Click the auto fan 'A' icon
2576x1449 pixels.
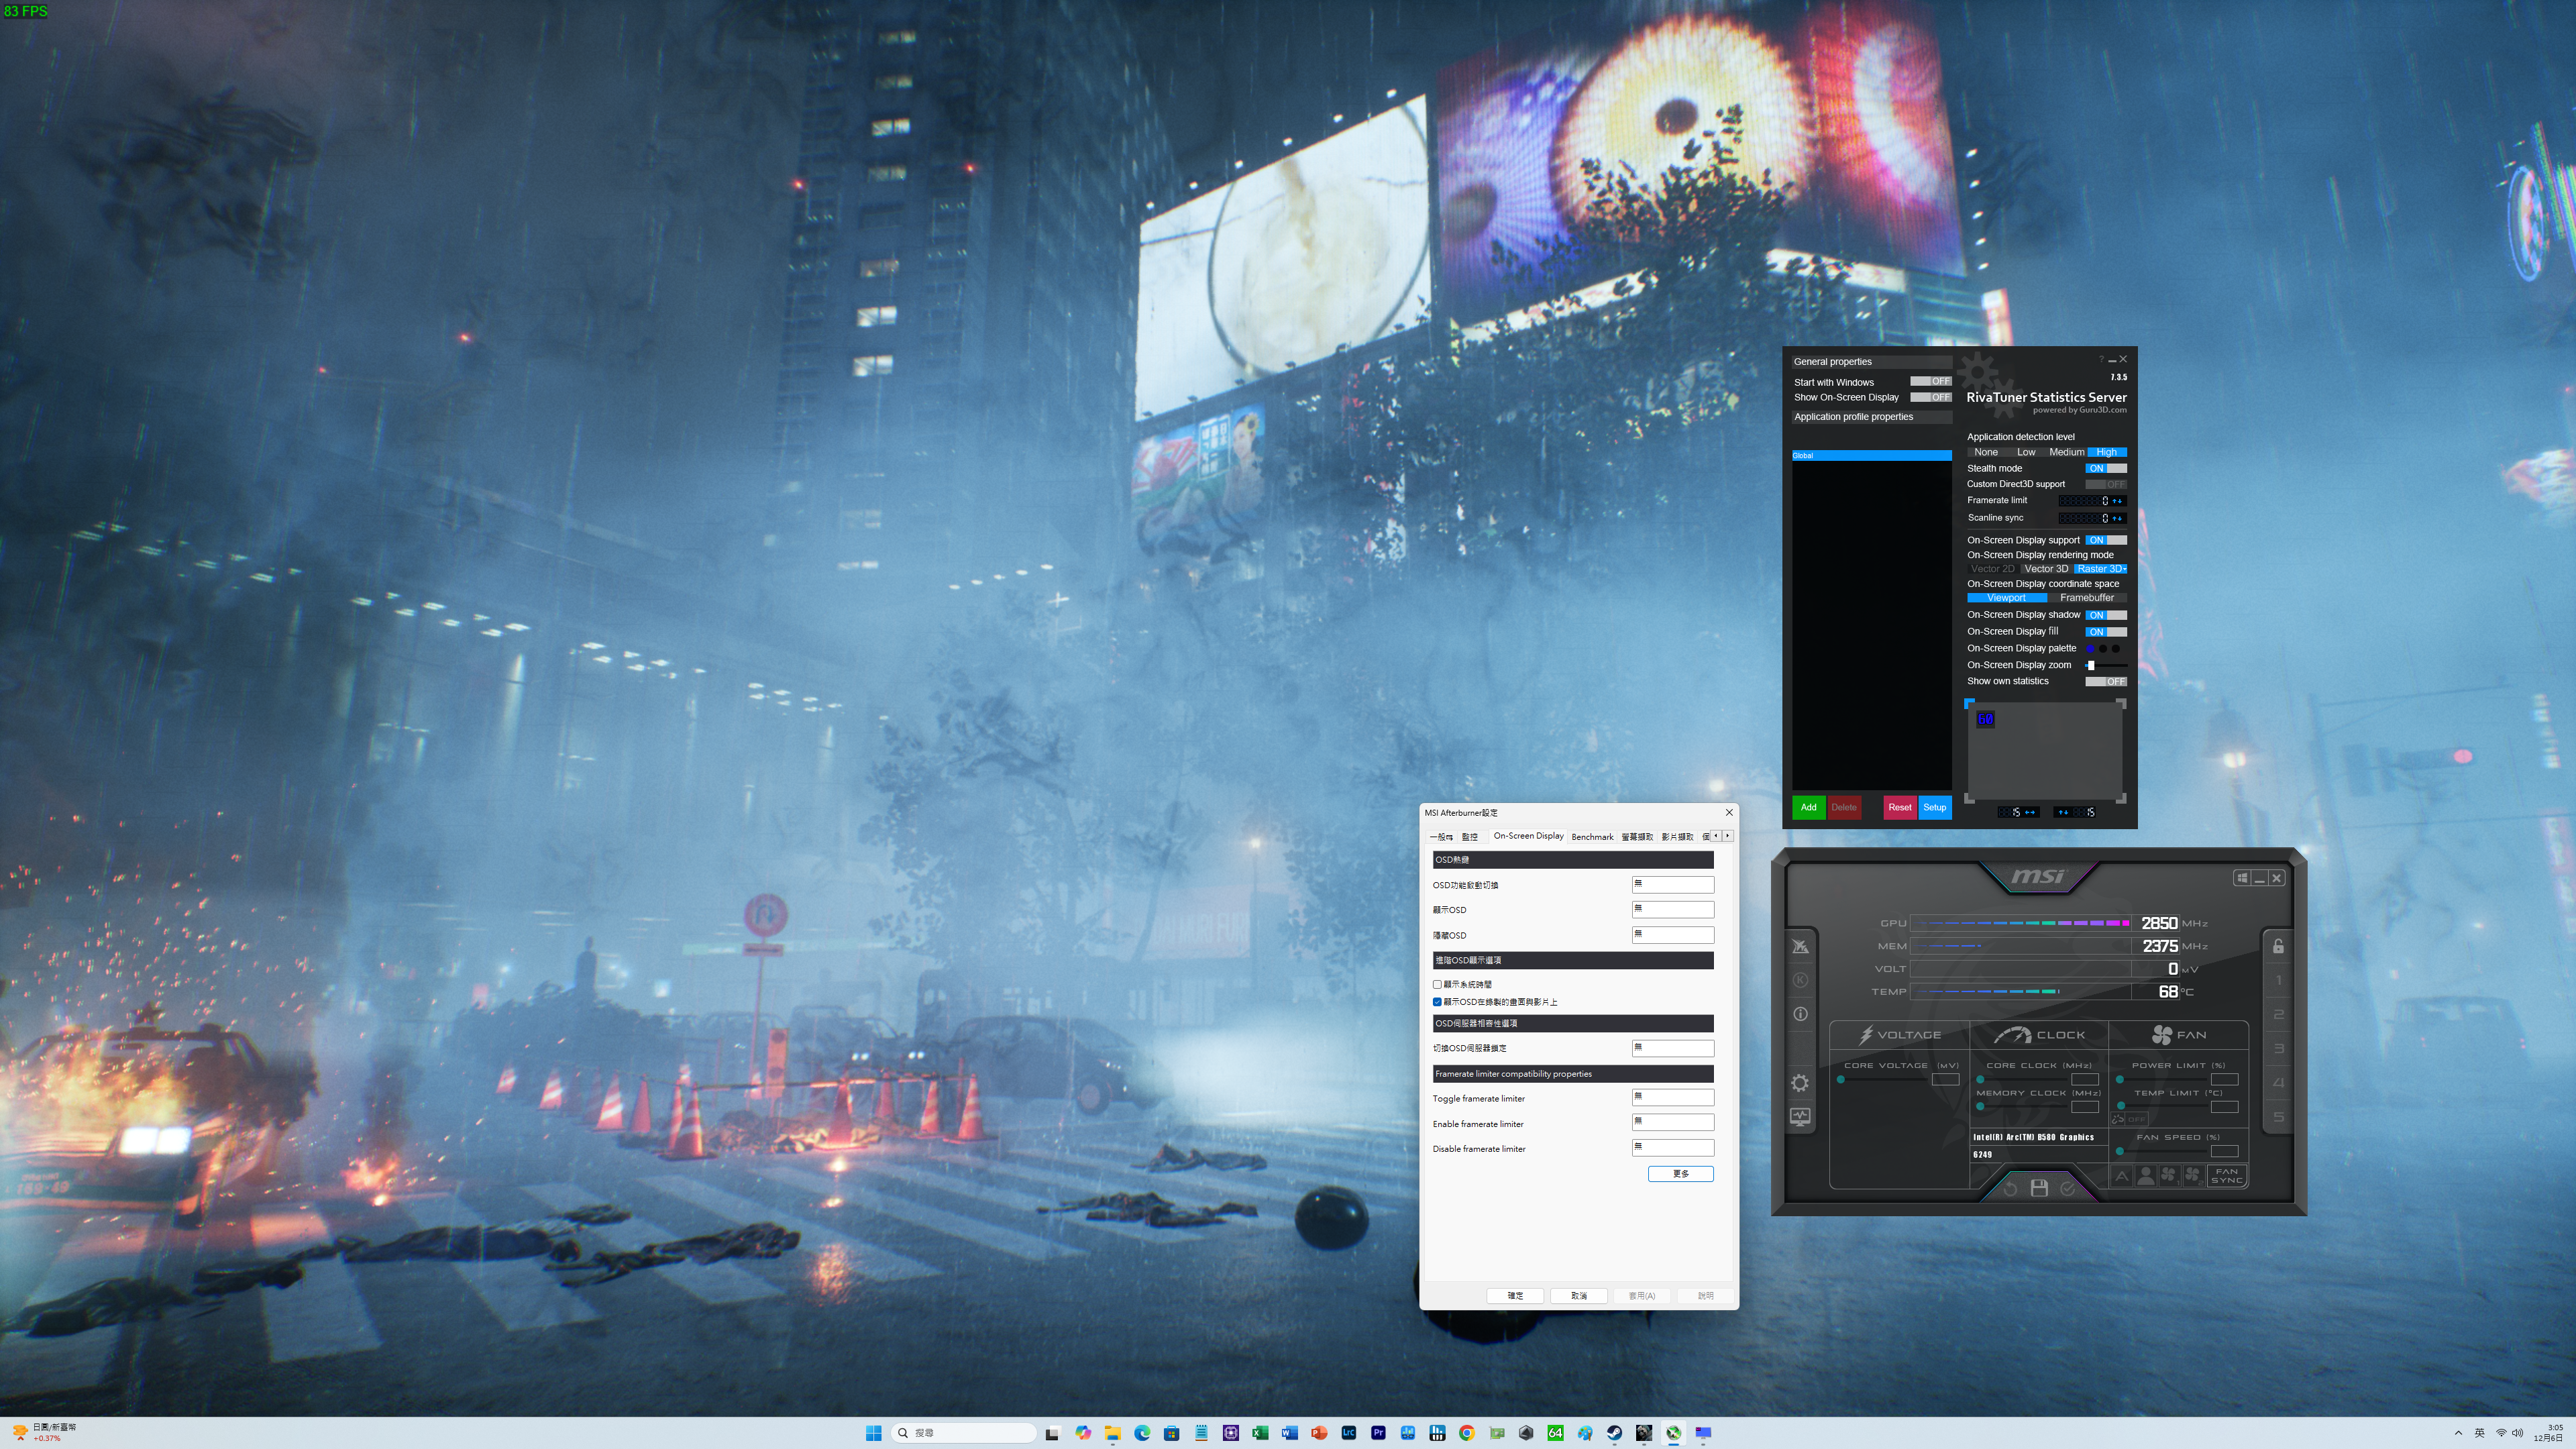click(2122, 1176)
